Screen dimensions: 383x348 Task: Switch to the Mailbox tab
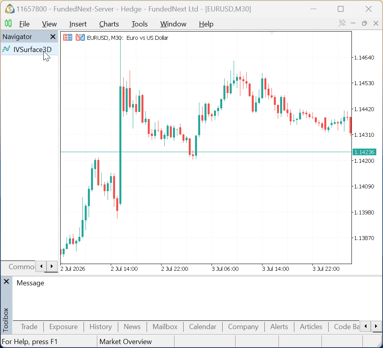[165, 327]
